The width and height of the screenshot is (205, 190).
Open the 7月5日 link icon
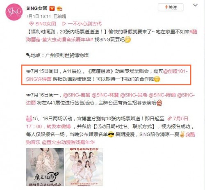pyautogui.click(x=170, y=119)
